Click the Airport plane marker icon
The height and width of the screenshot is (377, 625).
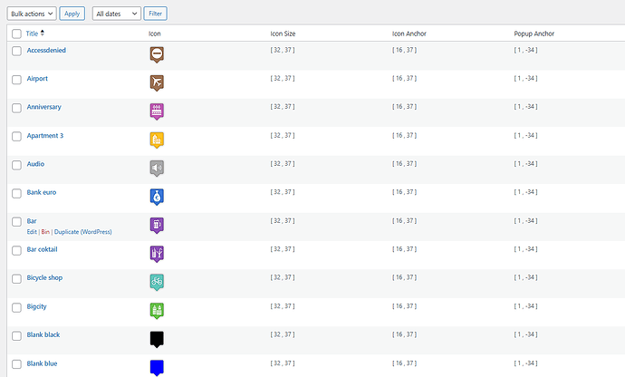point(157,82)
